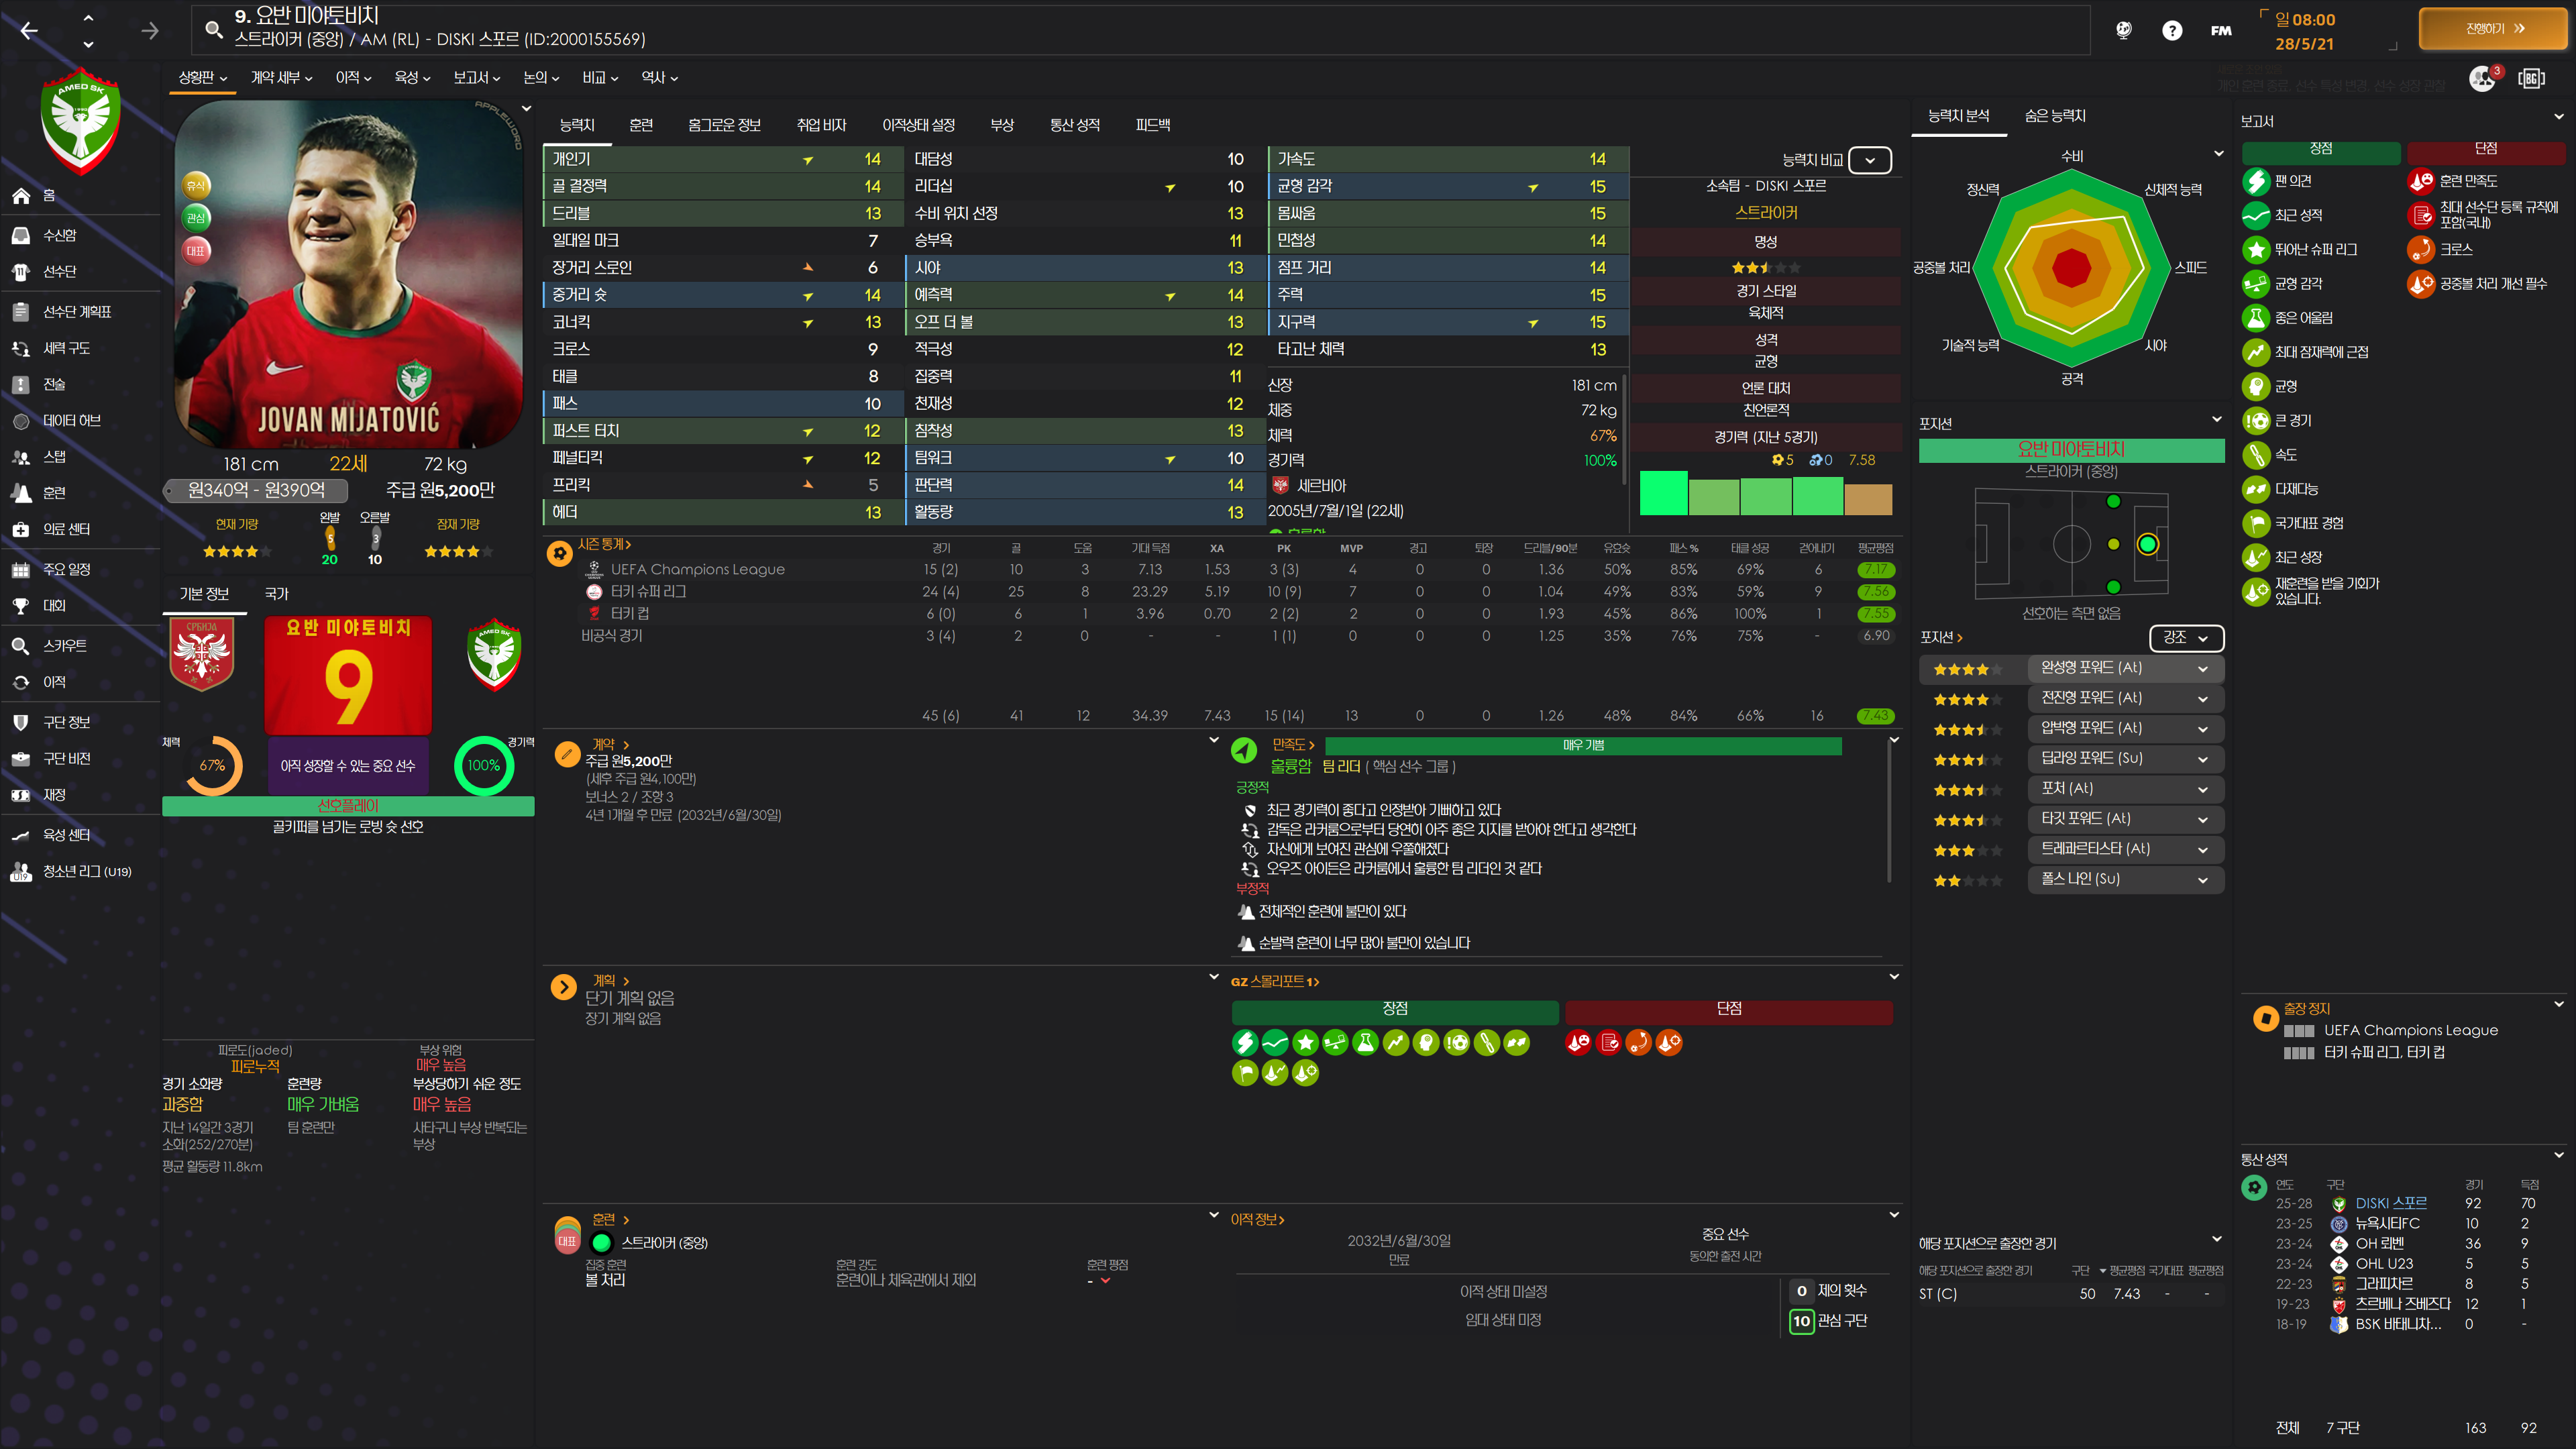
Task: Open the 스카우트 sidebar icon
Action: pyautogui.click(x=21, y=646)
